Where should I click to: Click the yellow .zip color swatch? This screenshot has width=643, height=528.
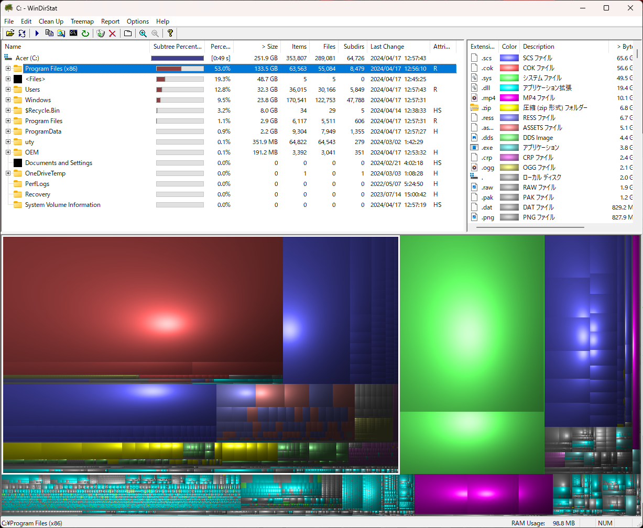click(x=509, y=108)
